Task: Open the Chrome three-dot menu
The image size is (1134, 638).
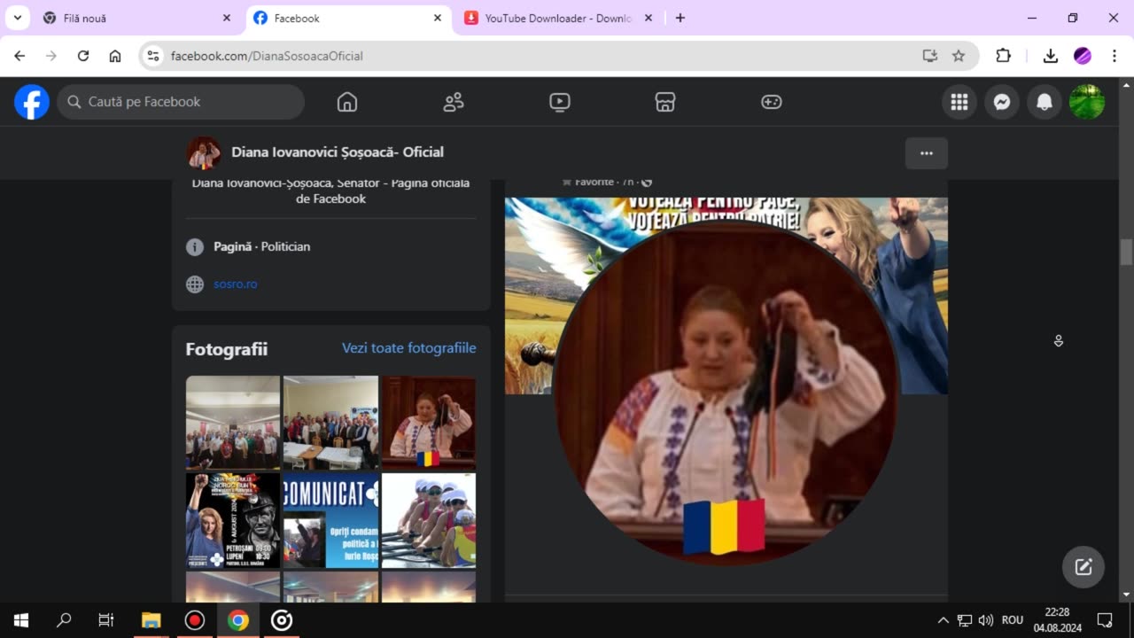Action: [x=1115, y=56]
